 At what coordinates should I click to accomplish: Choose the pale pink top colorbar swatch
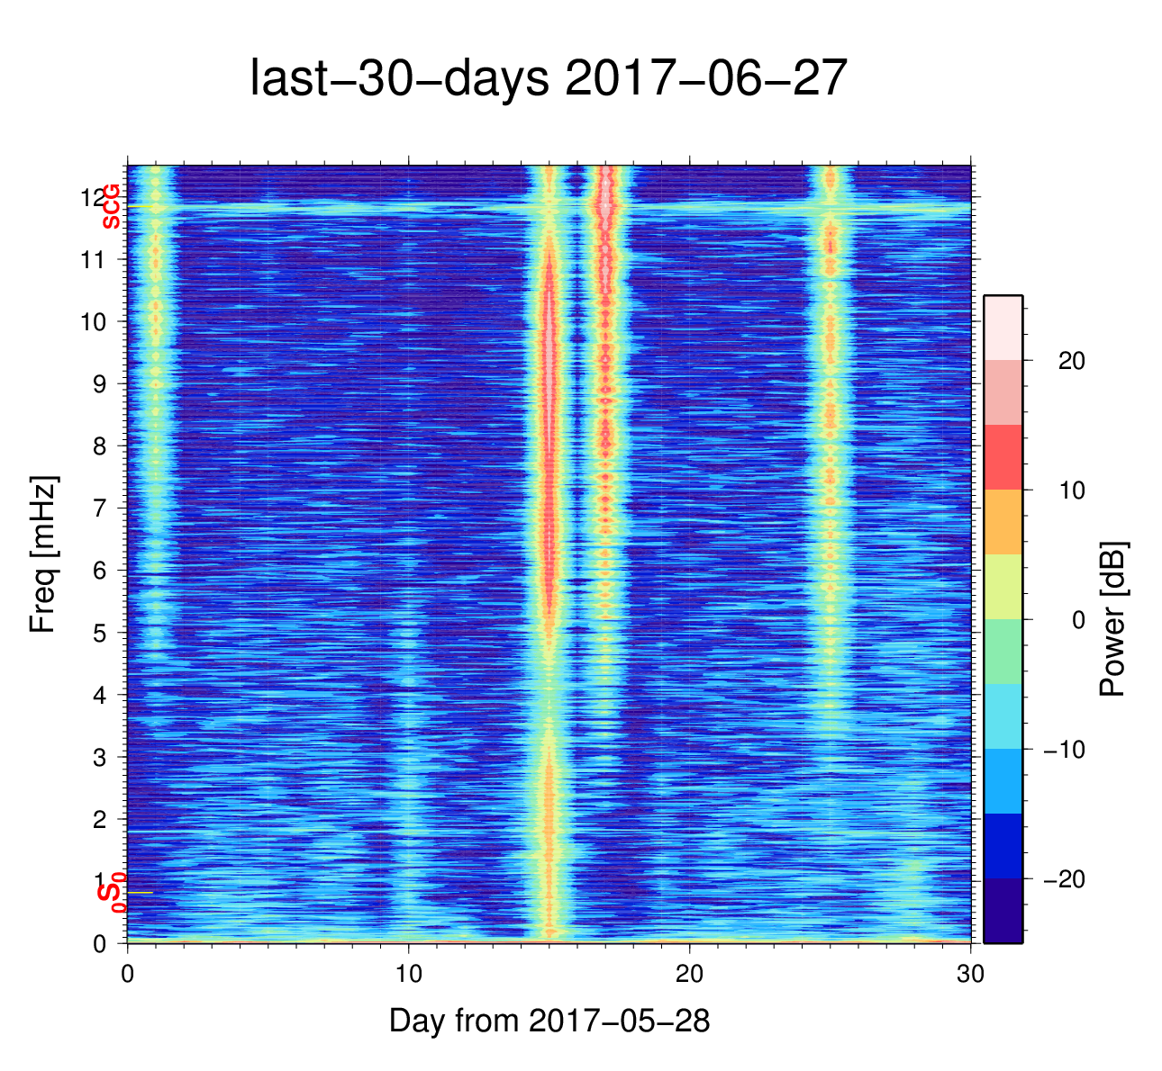click(1003, 328)
